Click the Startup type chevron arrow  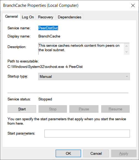(127, 77)
